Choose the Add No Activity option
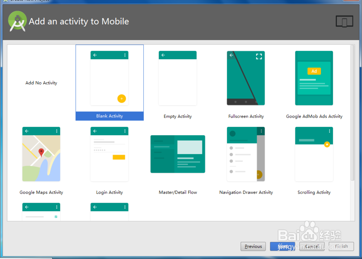362x259 pixels. coord(41,83)
